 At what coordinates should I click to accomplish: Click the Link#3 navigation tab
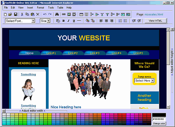pyautogui.click(x=95, y=53)
